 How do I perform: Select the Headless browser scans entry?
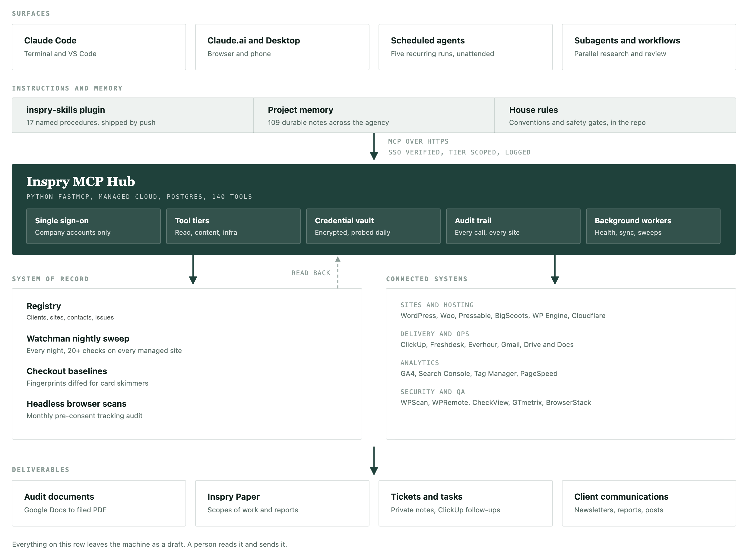[84, 409]
